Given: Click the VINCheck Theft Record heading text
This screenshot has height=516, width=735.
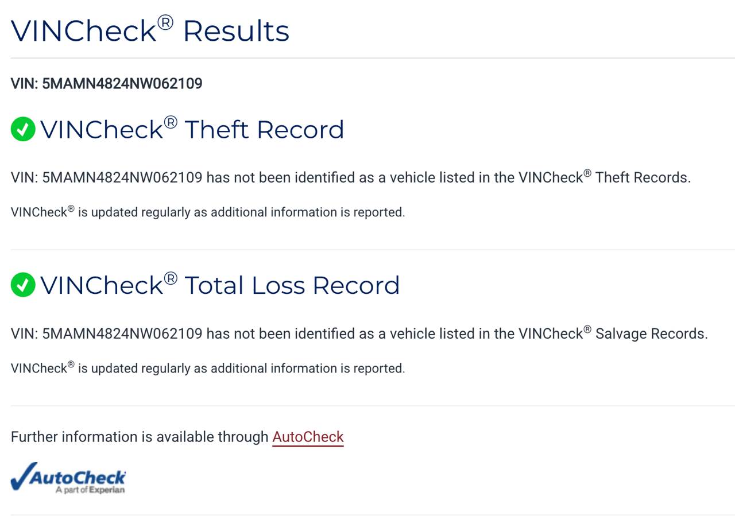Looking at the screenshot, I should point(192,130).
